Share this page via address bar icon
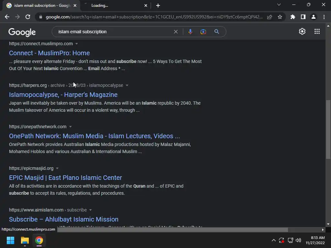This screenshot has width=331, height=248. coord(270,17)
